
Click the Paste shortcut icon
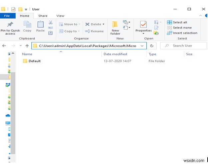[50, 33]
